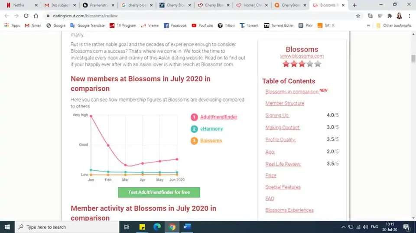Jump to Real Life Review section

(x=283, y=164)
